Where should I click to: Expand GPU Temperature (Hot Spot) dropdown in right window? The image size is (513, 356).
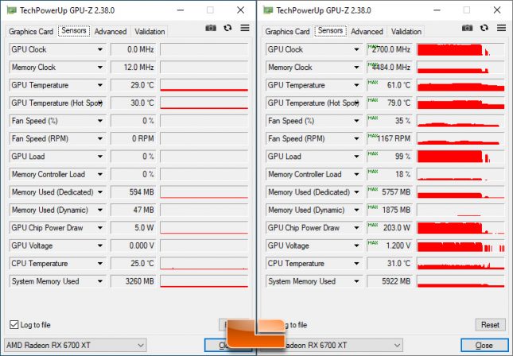coord(356,103)
